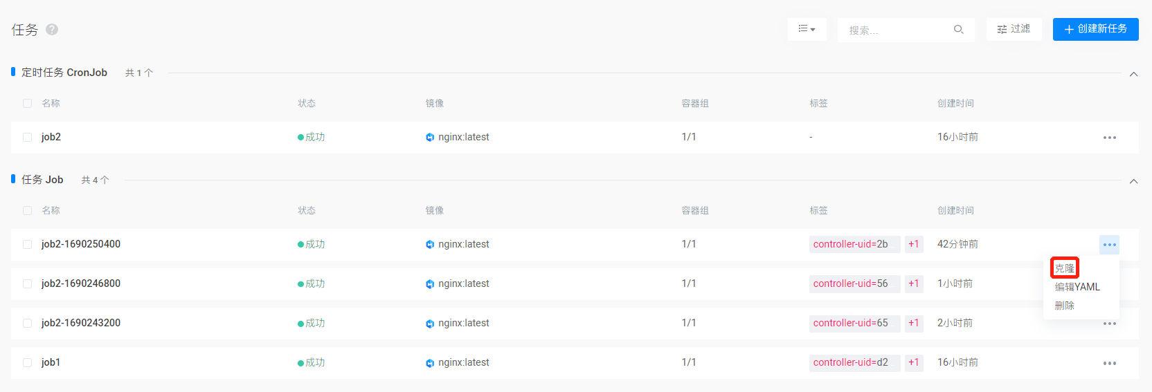
Task: Click the search magnifier icon
Action: pyautogui.click(x=958, y=30)
